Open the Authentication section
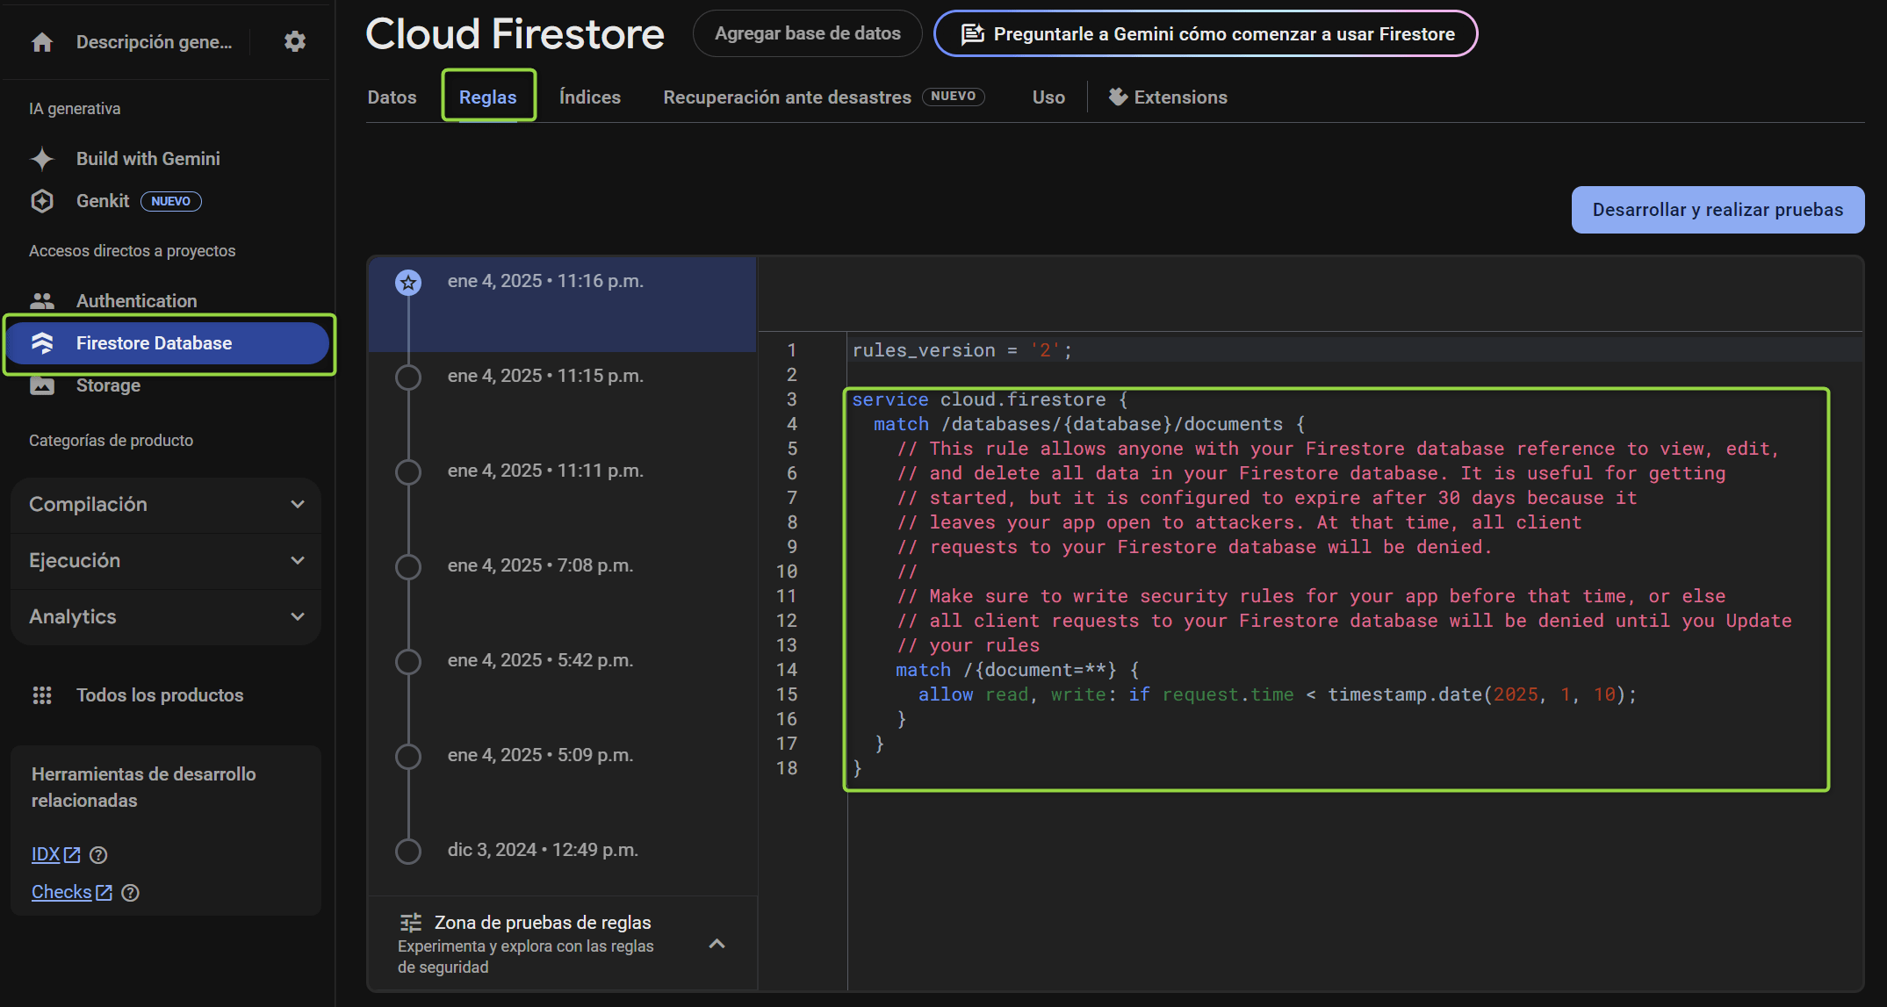 point(136,300)
